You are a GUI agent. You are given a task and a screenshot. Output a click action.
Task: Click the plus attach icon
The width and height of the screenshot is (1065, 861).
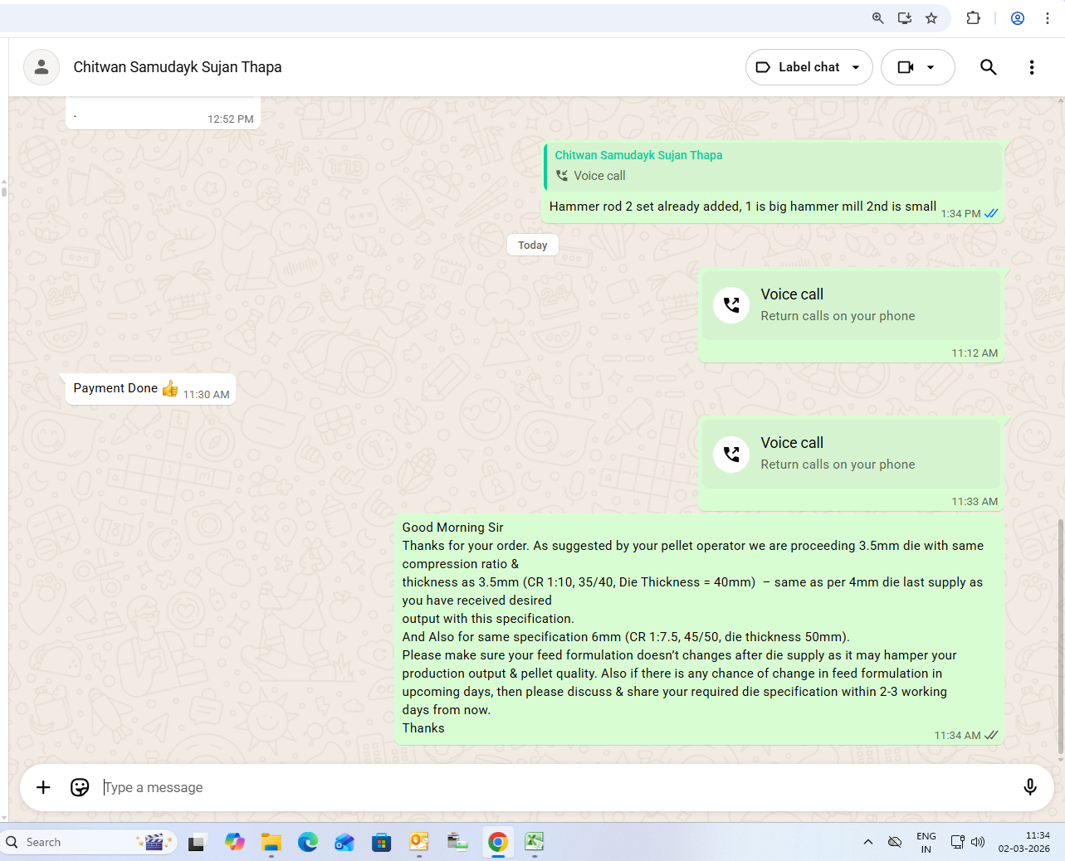click(x=43, y=787)
